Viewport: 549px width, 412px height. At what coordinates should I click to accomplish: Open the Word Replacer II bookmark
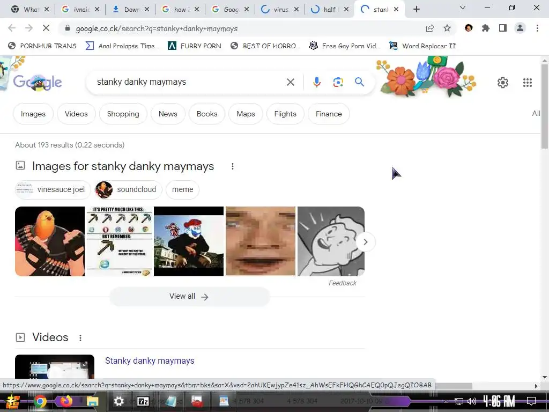[422, 46]
